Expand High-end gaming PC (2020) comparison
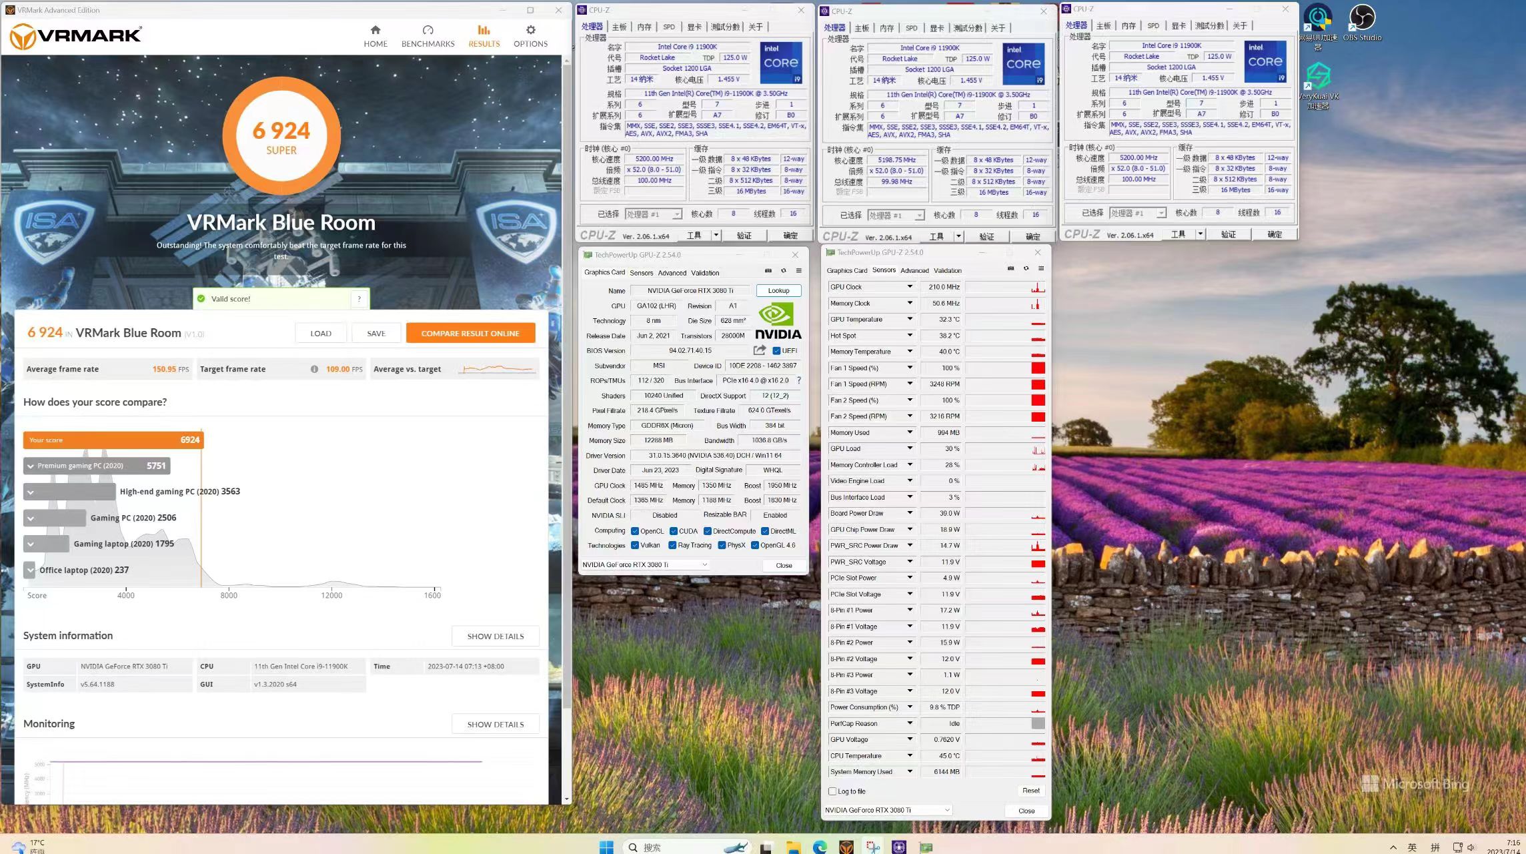 click(31, 492)
